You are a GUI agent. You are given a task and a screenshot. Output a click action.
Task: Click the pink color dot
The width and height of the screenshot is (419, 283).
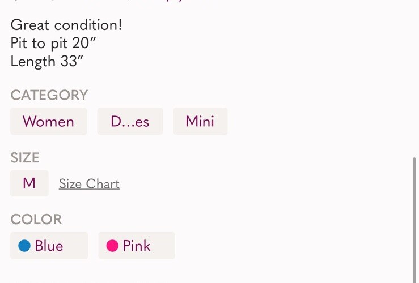coord(112,246)
